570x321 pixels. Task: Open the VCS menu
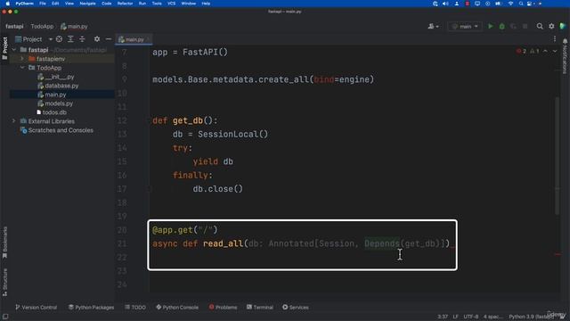[x=171, y=4]
